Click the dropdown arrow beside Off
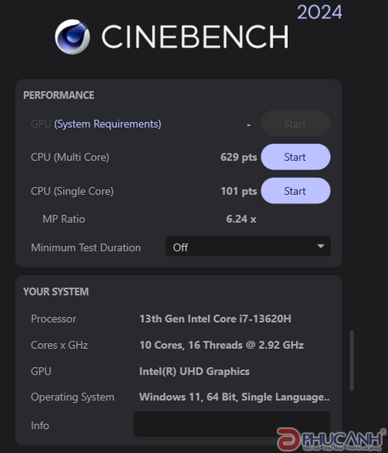This screenshot has width=388, height=453. coord(321,247)
